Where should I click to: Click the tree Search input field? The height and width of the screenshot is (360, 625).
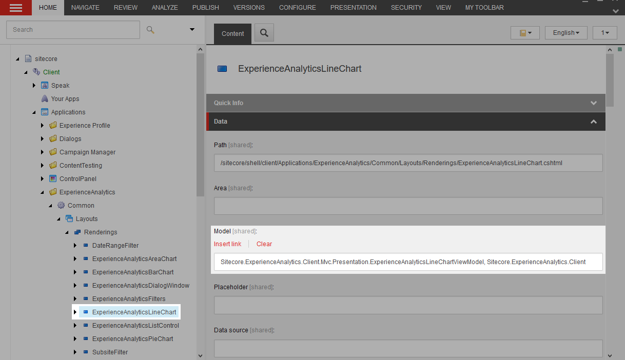[x=73, y=30]
